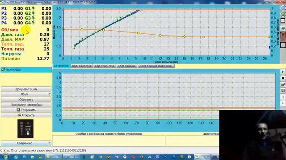Click the P1 petrol injector label
This screenshot has height=160, width=286.
(4, 8)
